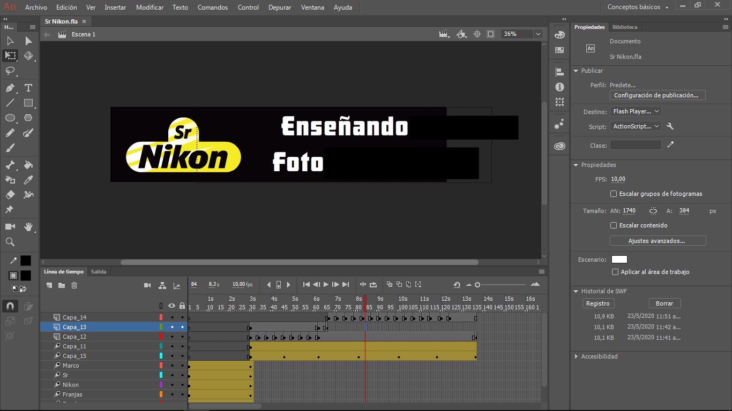Toggle visibility of Capa_14 layer
Screen dimensions: 732x411
(172, 317)
